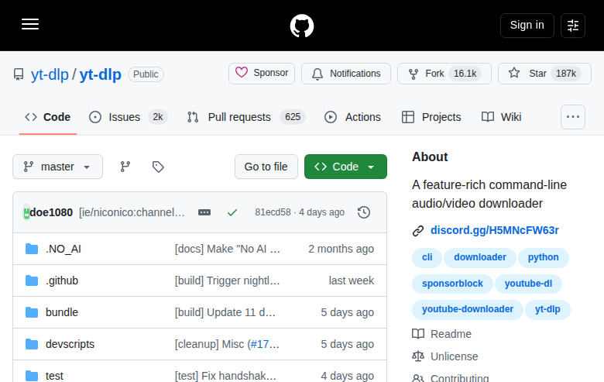This screenshot has width=604, height=382.
Task: Select the youtube-dl topic tag
Action: coord(528,284)
